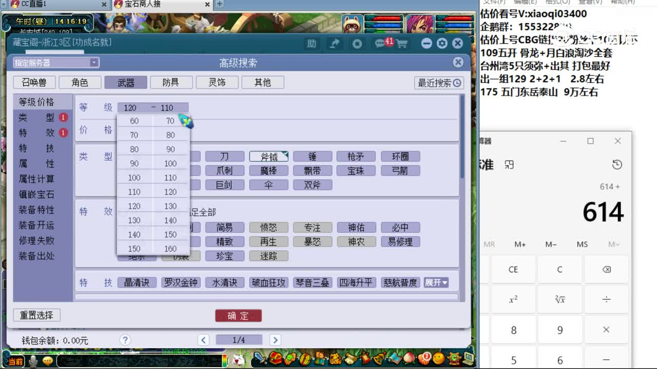
Task: Open the 指定服务器 server dropdown
Action: click(55, 62)
